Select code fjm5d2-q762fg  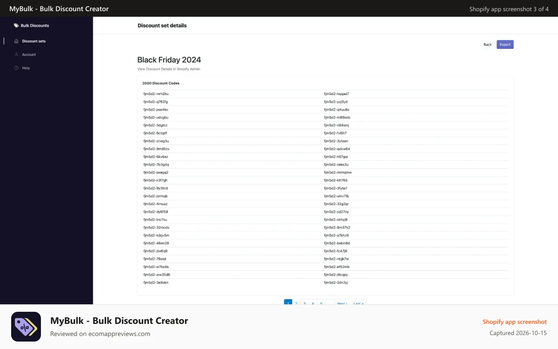point(156,101)
